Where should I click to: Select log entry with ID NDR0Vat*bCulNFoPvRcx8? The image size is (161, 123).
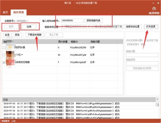61,114
